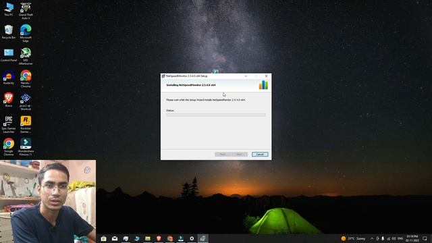Image resolution: width=432 pixels, height=243 pixels.
Task: Cancel the NetSpeedMonitor installation
Action: pos(260,155)
